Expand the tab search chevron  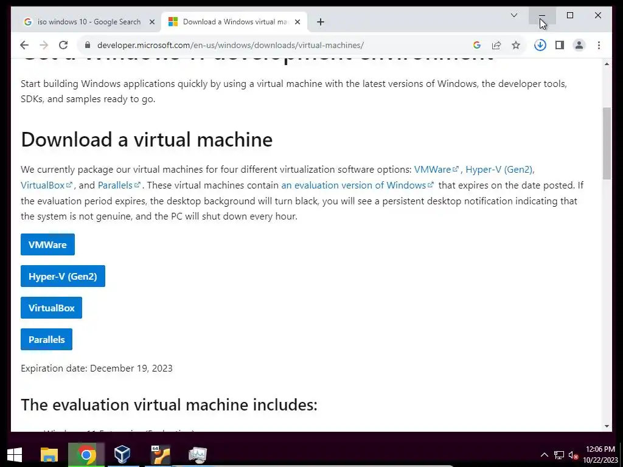point(513,15)
